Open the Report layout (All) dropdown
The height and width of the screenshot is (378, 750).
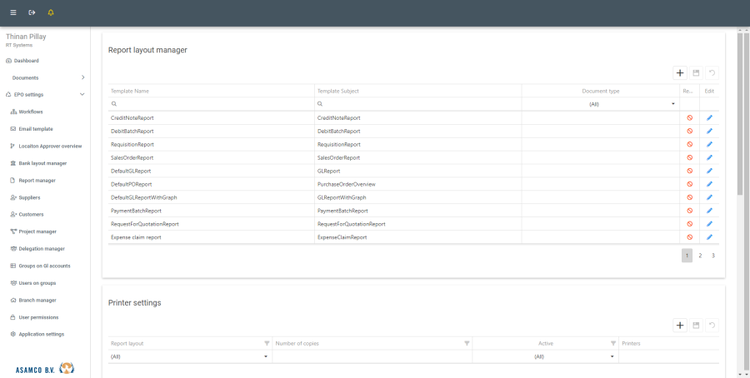[x=267, y=356]
